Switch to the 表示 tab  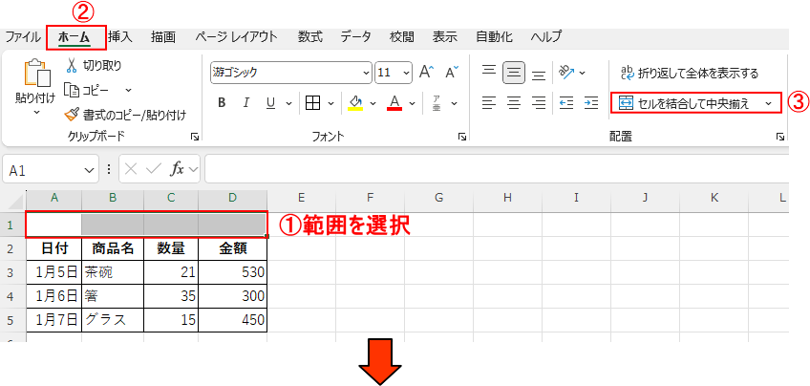(445, 36)
